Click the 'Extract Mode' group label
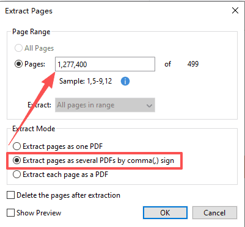The width and height of the screenshot is (245, 227). tap(34, 129)
